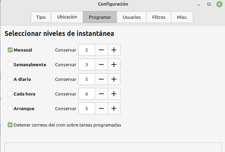Click the Semanalmente label text
225x152 pixels.
[30, 64]
